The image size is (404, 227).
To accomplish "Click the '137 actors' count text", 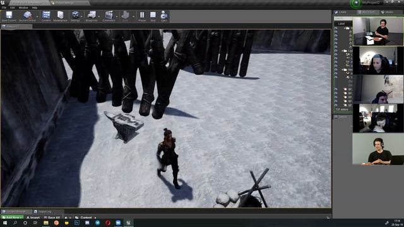I will [342, 110].
